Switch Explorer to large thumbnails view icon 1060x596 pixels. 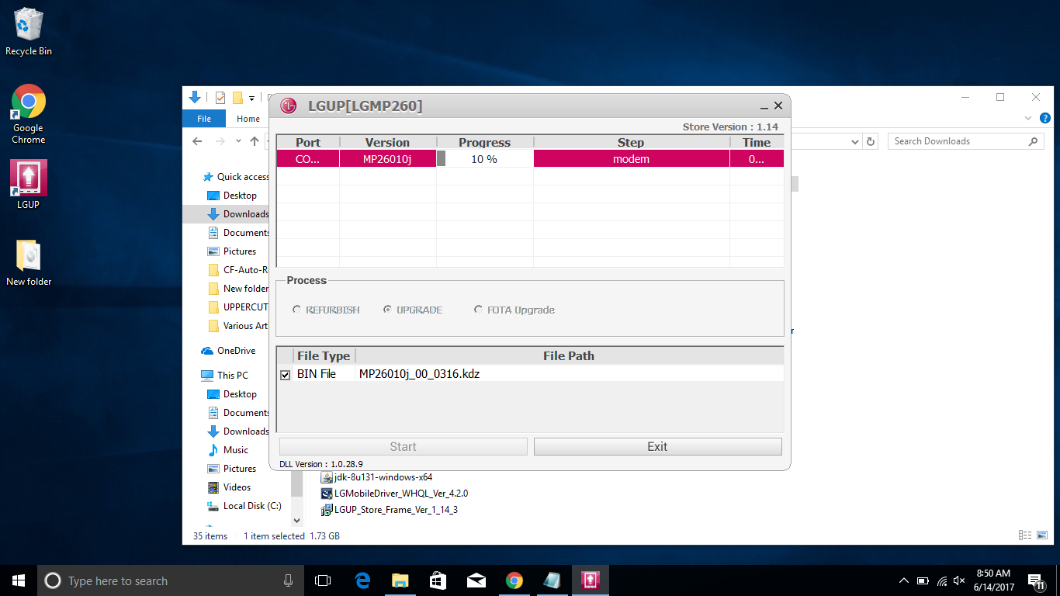click(1042, 535)
